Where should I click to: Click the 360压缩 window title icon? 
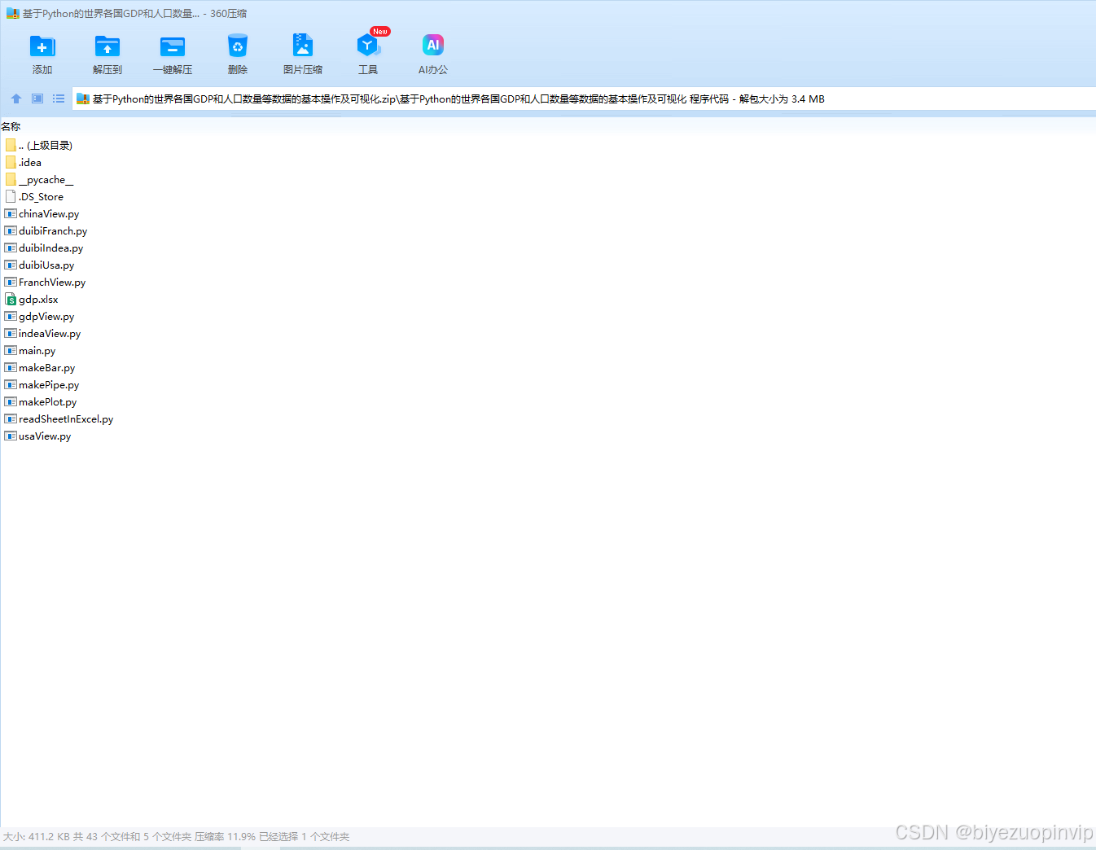pyautogui.click(x=13, y=13)
